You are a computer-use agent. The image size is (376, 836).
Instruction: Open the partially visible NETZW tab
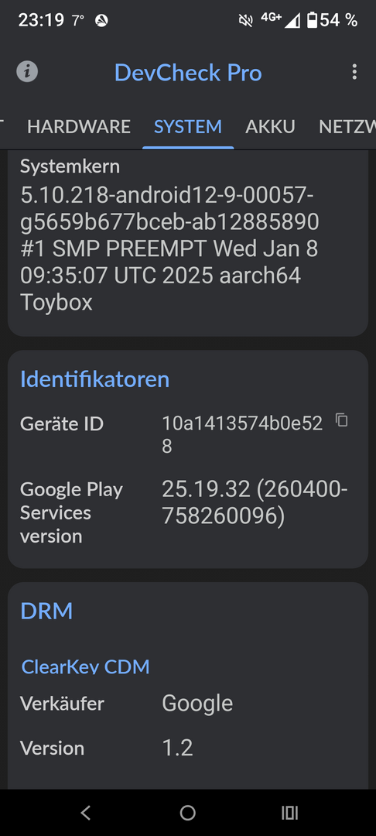click(x=347, y=126)
